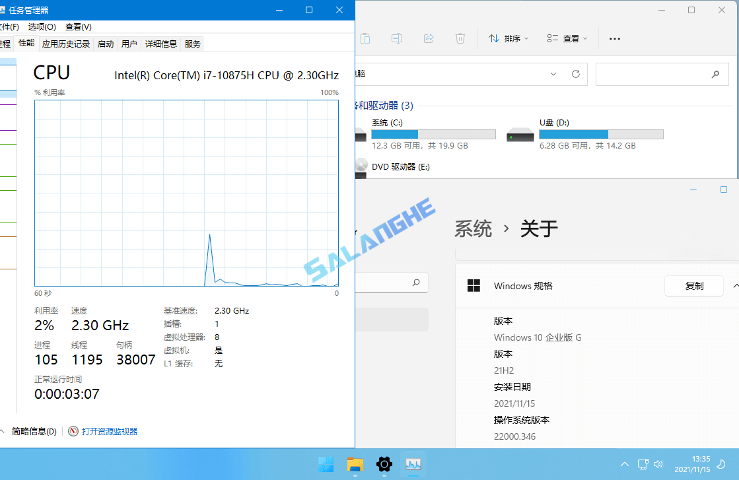Click 简略信息(D) to show fewer details
The height and width of the screenshot is (480, 739).
pos(34,432)
